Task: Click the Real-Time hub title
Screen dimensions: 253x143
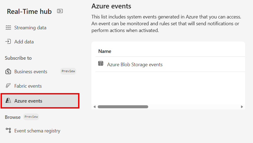Action: point(29,11)
